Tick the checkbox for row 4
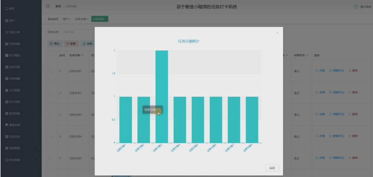 [51, 137]
